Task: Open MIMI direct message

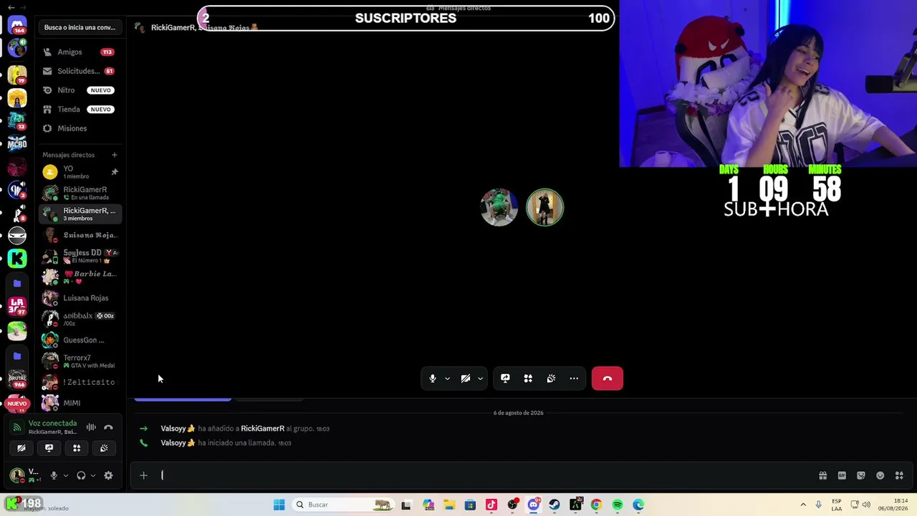Action: click(x=80, y=403)
